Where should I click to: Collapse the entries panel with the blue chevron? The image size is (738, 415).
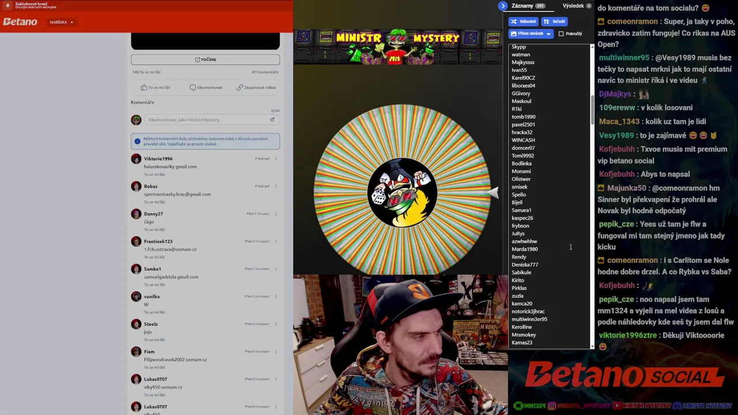[x=503, y=6]
